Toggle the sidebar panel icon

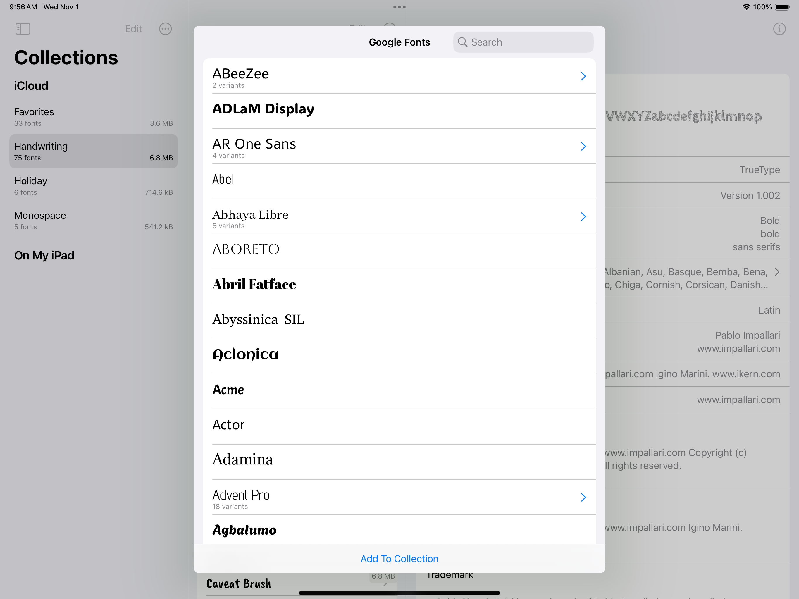(x=23, y=29)
